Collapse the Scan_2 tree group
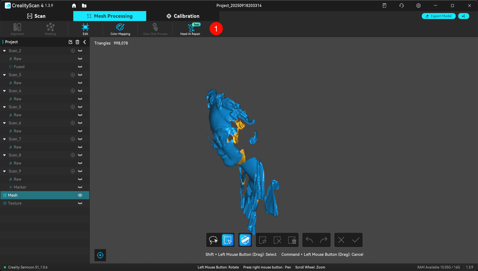Image resolution: width=478 pixels, height=271 pixels. click(4, 51)
